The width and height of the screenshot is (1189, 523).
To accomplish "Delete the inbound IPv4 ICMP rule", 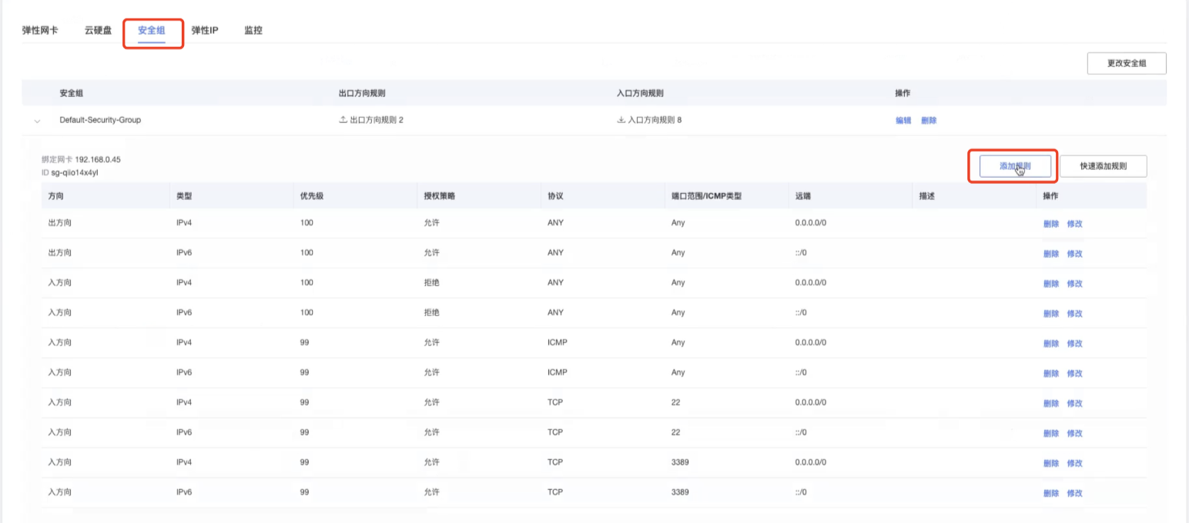I will coord(1051,344).
